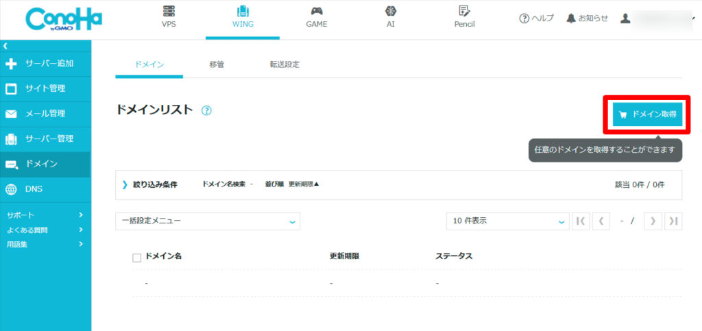Open the DNS sidebar item
702x331 pixels.
45,189
